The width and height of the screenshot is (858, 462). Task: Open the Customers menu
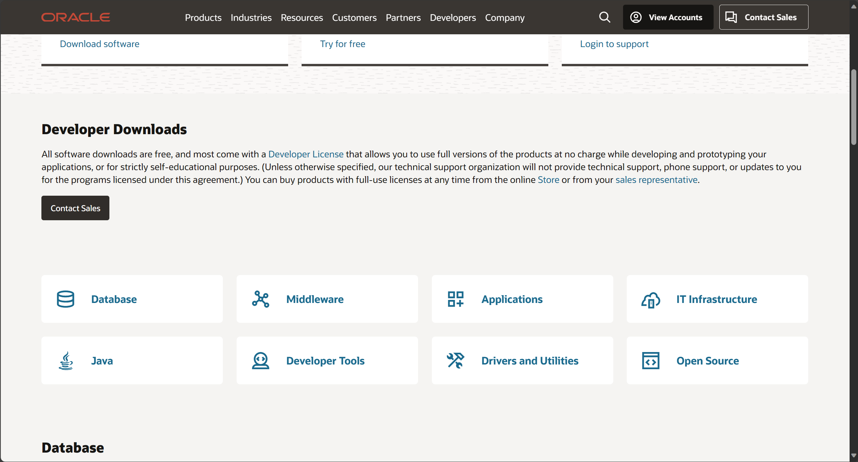tap(354, 17)
